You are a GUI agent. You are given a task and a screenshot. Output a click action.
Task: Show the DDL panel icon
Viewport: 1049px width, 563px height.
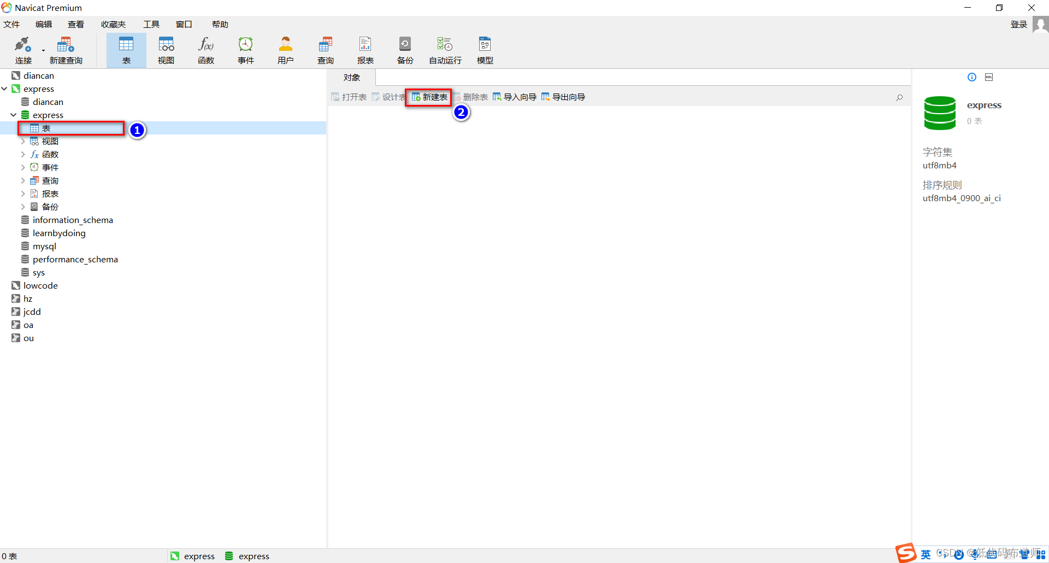[989, 77]
